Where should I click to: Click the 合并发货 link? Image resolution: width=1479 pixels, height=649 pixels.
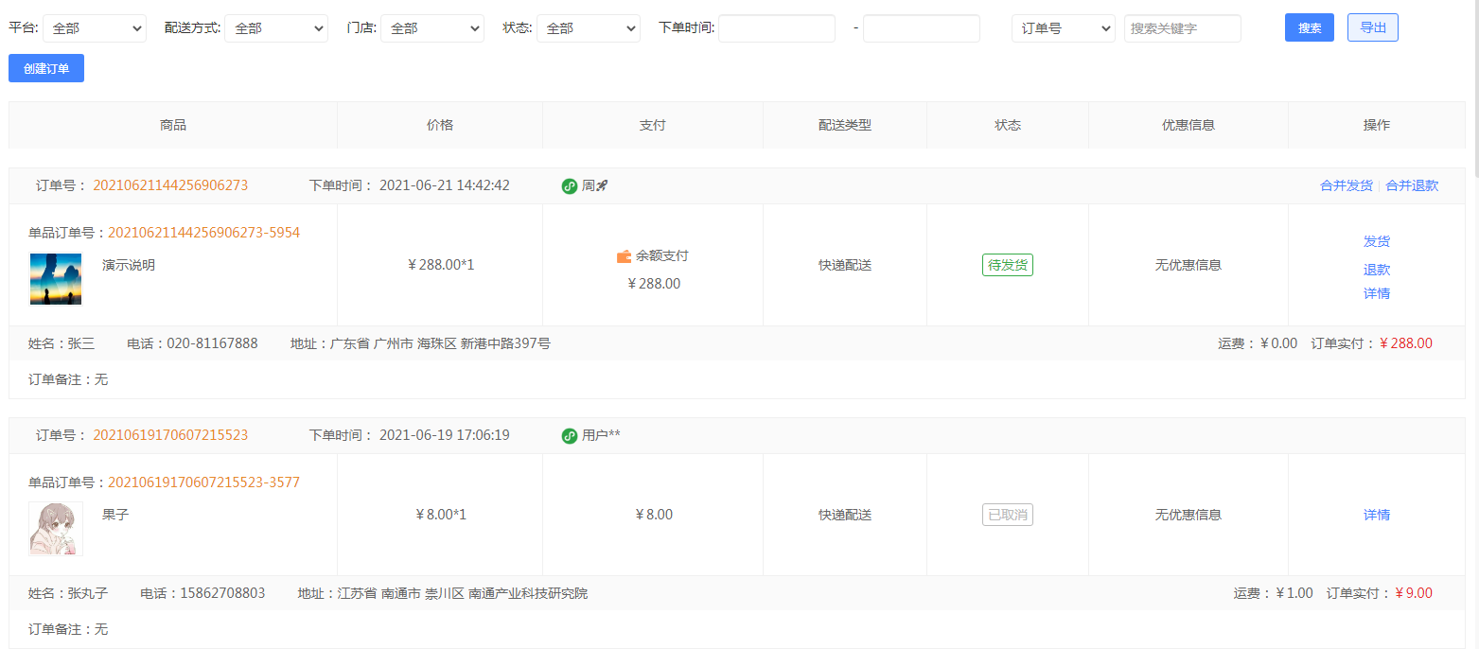pos(1347,185)
